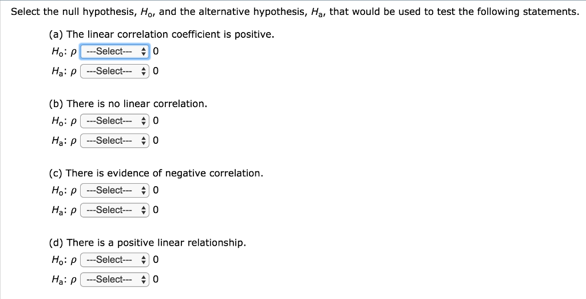Viewport: 586px width, 299px height.
Task: Choose the Hₐ operator dropdown in part (c)
Action: (x=114, y=210)
